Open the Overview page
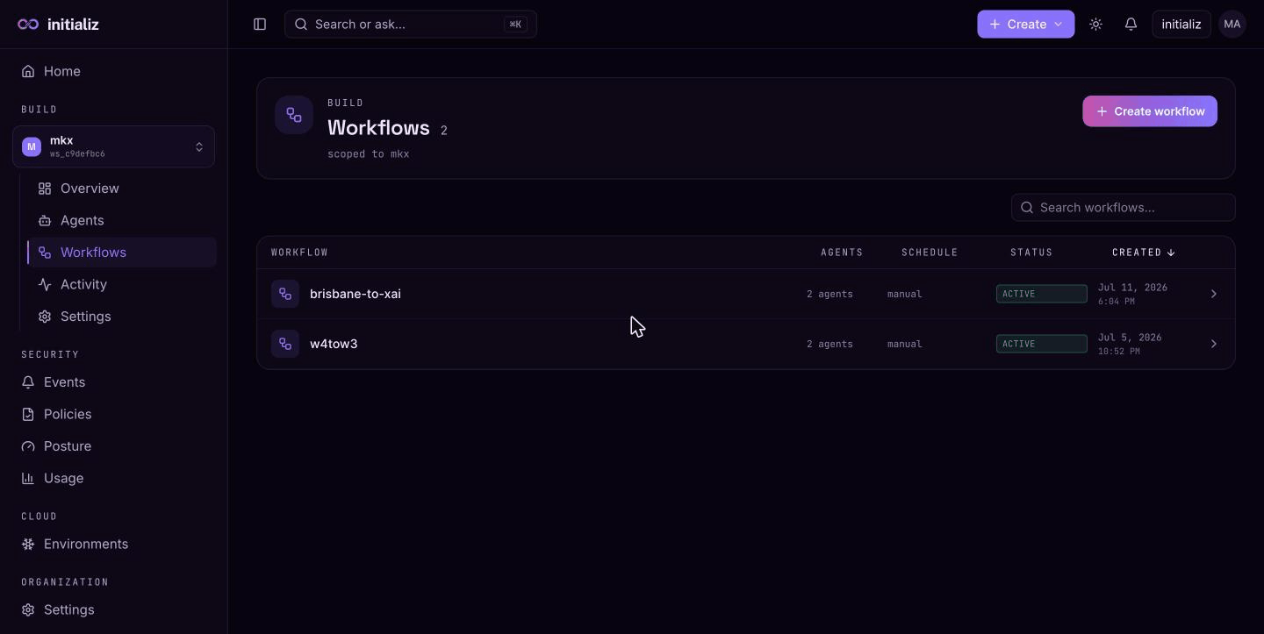The height and width of the screenshot is (634, 1264). (x=122, y=189)
